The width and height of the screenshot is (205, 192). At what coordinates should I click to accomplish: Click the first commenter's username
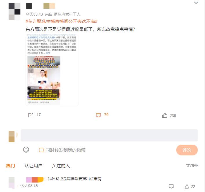coord(35,180)
